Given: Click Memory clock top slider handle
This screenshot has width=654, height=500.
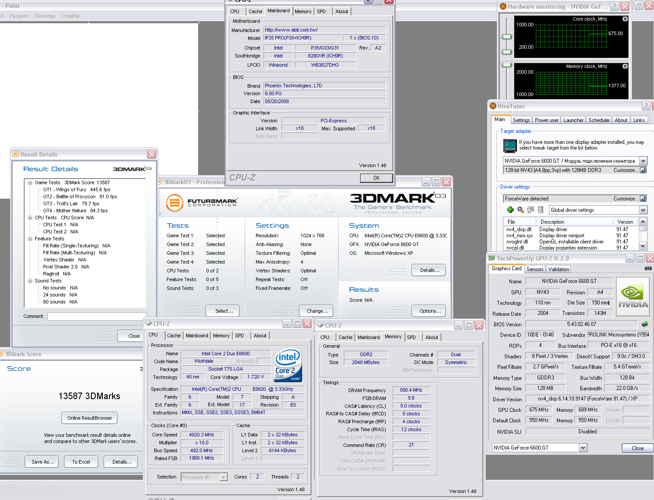Looking at the screenshot, I should point(507,64).
